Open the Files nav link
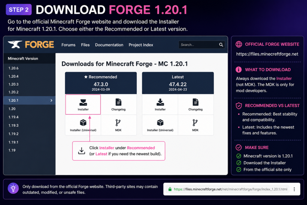Viewport: 307px width, 205px height. point(85,45)
